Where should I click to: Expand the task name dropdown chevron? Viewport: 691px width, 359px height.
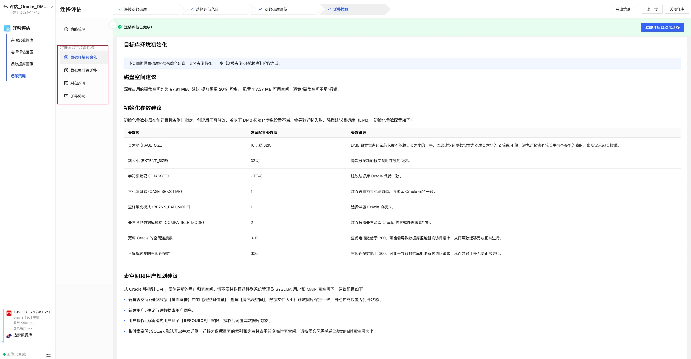tap(51, 7)
